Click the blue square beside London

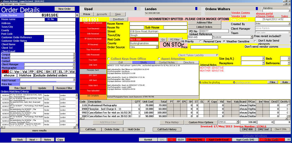(x=196, y=8)
